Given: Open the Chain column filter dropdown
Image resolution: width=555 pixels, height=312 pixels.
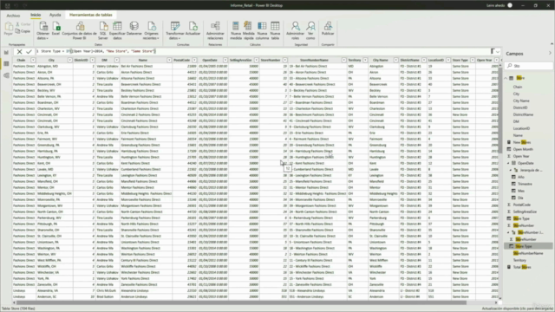Looking at the screenshot, I should pos(33,60).
